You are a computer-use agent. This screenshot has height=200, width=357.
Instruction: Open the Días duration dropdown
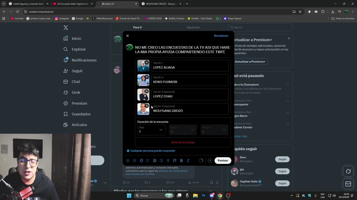point(151,130)
